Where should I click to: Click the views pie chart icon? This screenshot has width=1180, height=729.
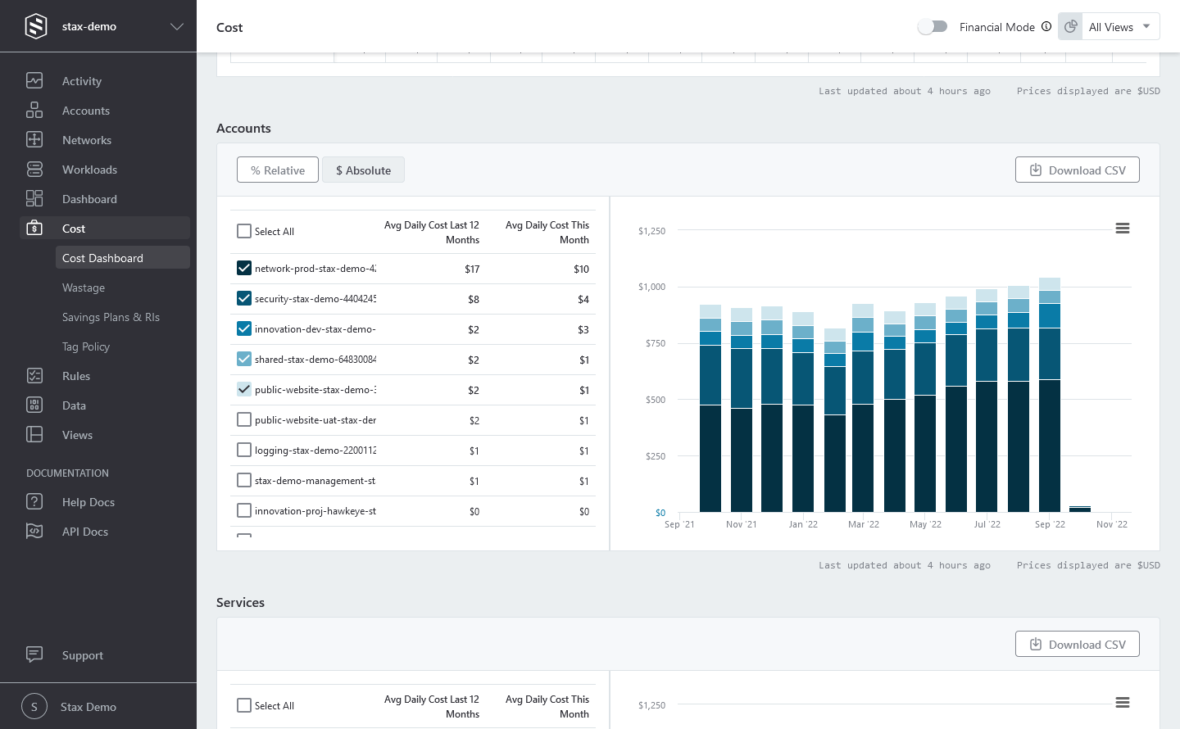coord(1070,26)
